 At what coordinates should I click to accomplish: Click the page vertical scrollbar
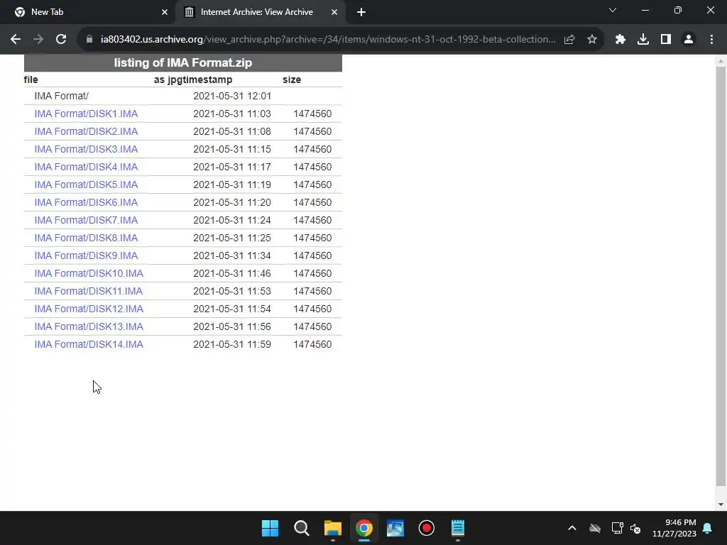coord(721,276)
